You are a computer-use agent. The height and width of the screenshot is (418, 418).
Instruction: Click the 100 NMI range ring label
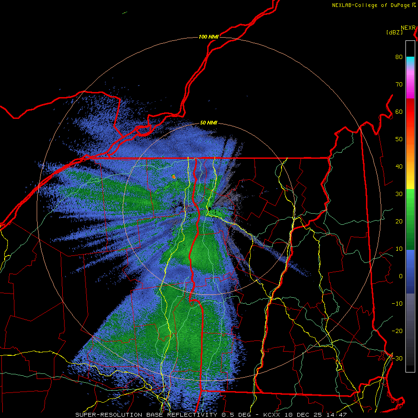pyautogui.click(x=209, y=37)
